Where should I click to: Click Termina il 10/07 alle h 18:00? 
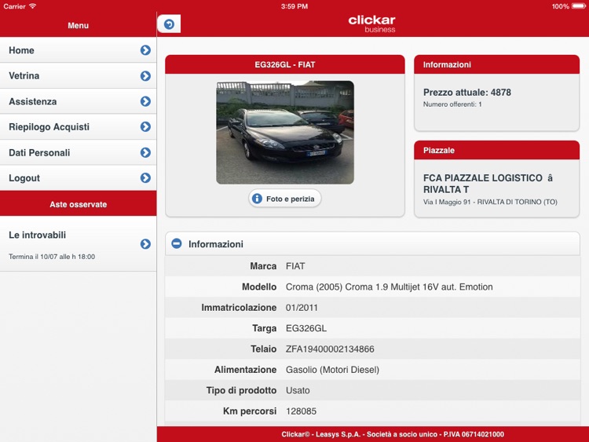52,257
